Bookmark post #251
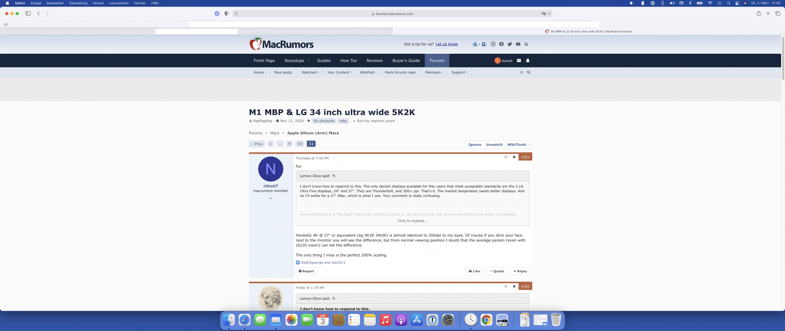This screenshot has height=331, width=785. tap(514, 157)
